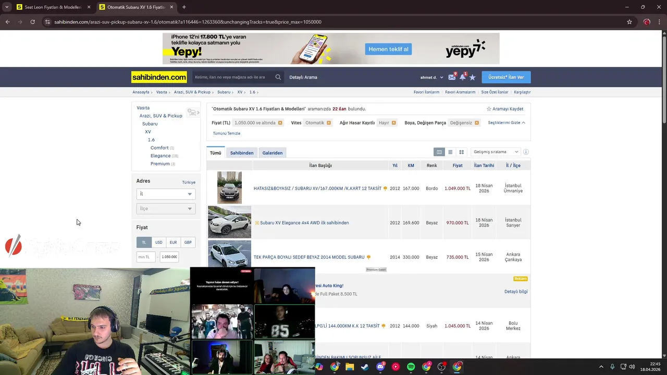Click Tümünü Temizle link
The width and height of the screenshot is (667, 375).
tap(227, 133)
